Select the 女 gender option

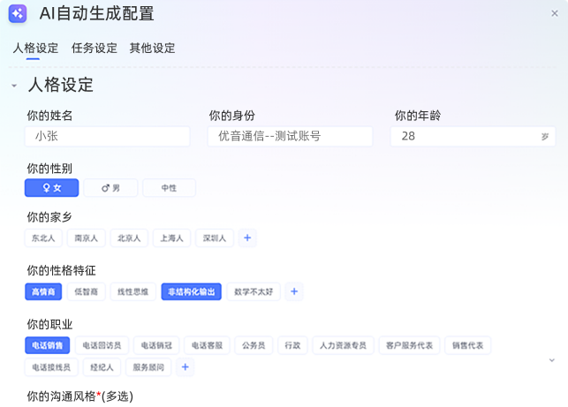pyautogui.click(x=52, y=188)
